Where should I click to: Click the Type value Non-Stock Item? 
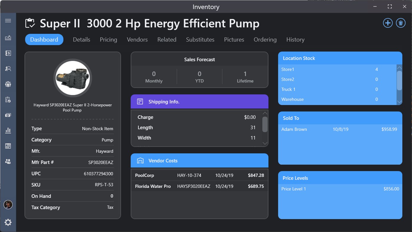click(x=97, y=129)
